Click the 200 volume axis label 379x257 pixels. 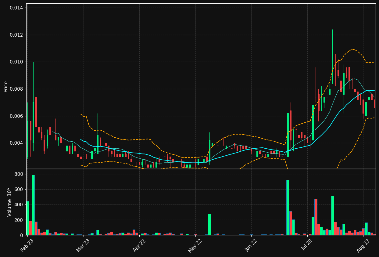click(19, 220)
